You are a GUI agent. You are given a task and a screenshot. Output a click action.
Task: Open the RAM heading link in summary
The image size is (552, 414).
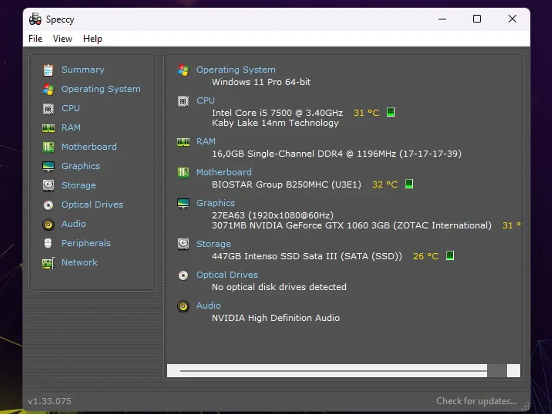coord(206,141)
